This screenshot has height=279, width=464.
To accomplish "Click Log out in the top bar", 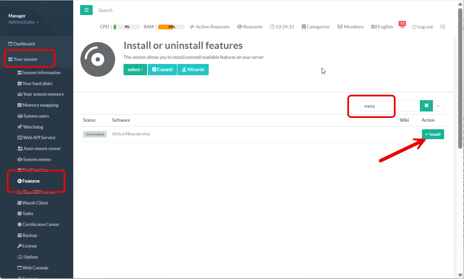I will 422,27.
